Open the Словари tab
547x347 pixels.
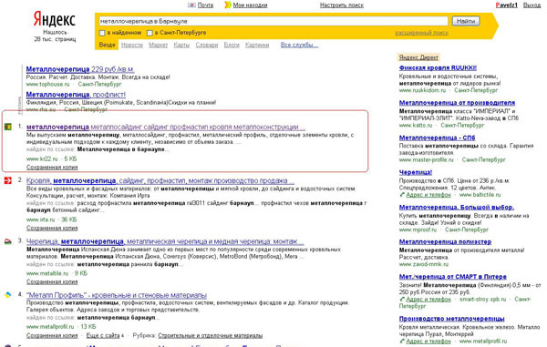[x=207, y=45]
